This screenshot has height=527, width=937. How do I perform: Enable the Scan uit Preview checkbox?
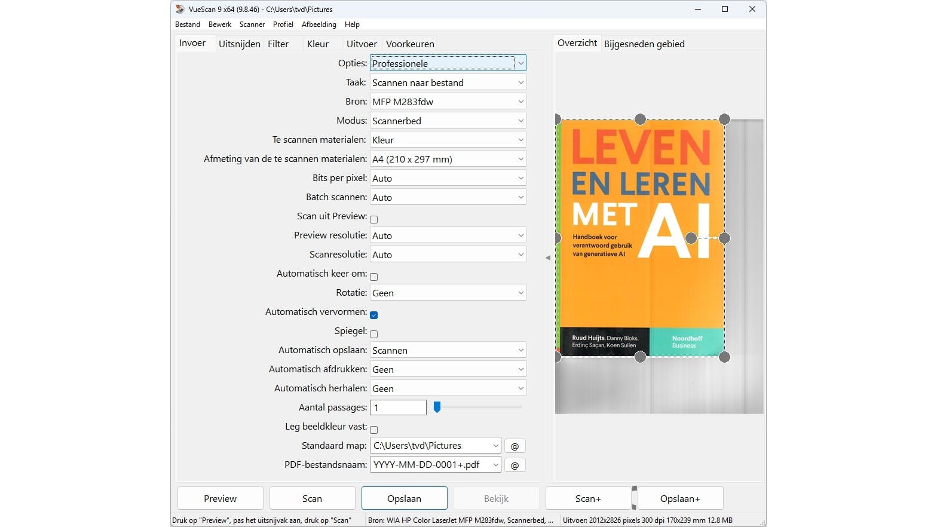pos(374,219)
